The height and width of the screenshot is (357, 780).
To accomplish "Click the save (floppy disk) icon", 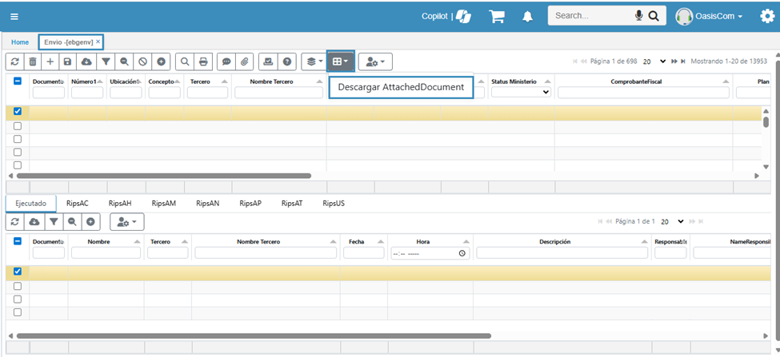I will click(68, 61).
